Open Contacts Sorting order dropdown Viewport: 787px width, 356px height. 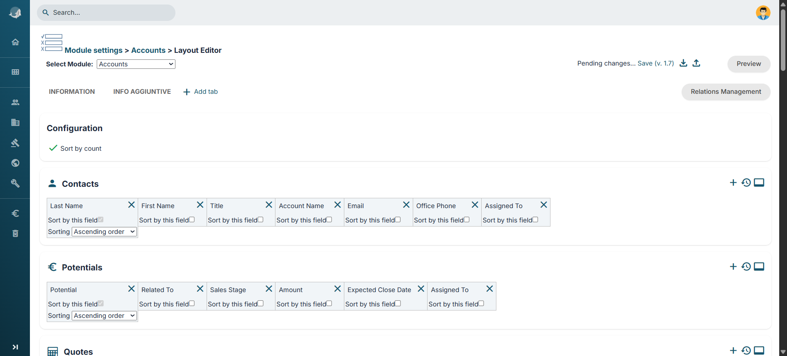pos(105,232)
